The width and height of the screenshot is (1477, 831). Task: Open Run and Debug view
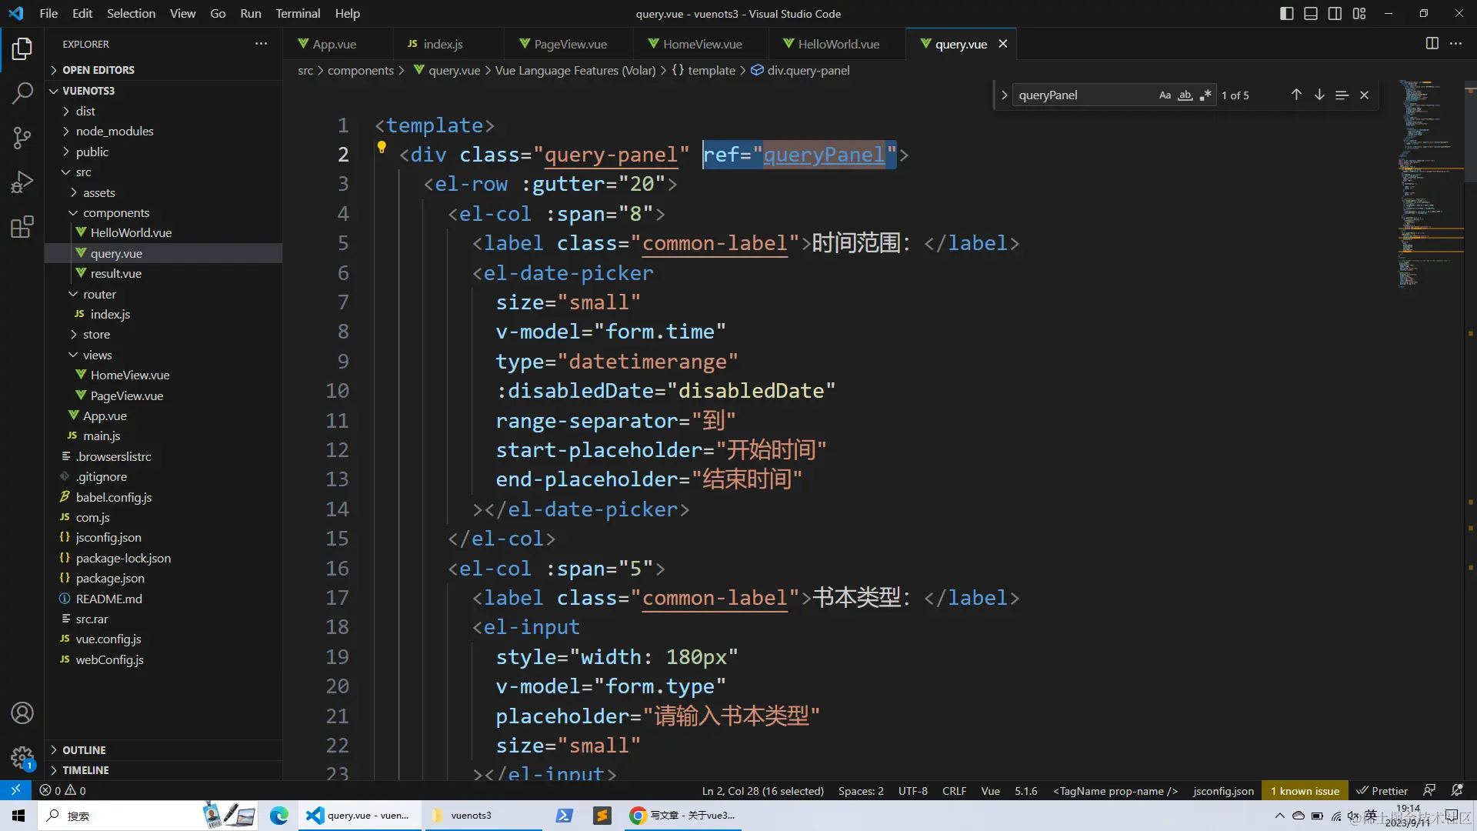point(22,182)
